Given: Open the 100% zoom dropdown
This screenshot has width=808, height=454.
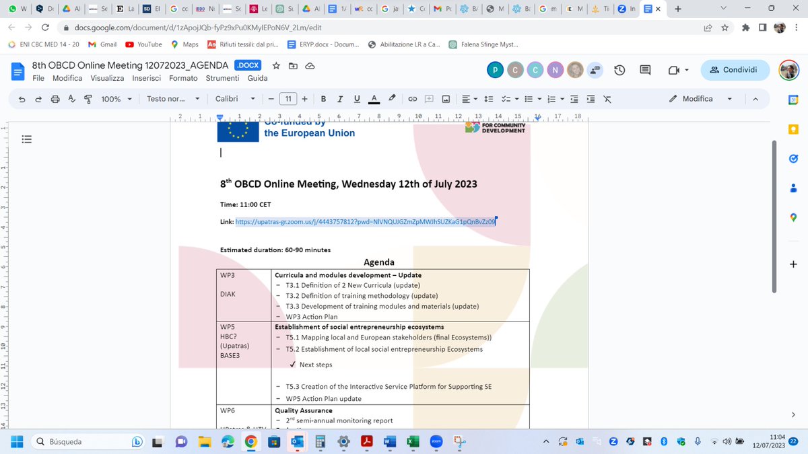Looking at the screenshot, I should tap(116, 99).
